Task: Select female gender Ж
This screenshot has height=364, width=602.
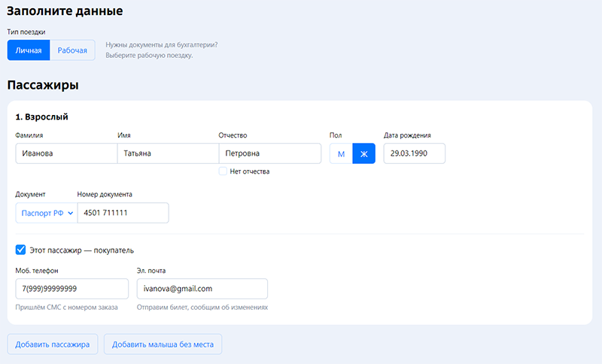Action: pos(364,153)
